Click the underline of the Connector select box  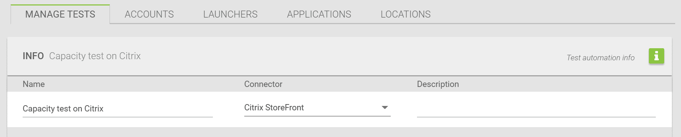coord(317,116)
